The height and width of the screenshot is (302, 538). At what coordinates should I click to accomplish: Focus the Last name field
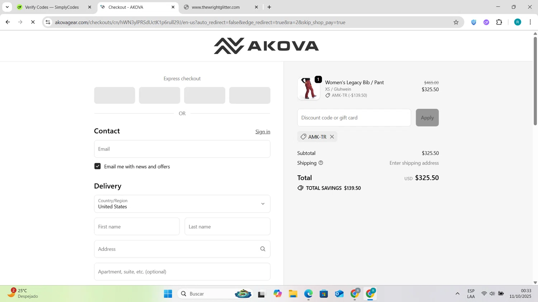227,226
